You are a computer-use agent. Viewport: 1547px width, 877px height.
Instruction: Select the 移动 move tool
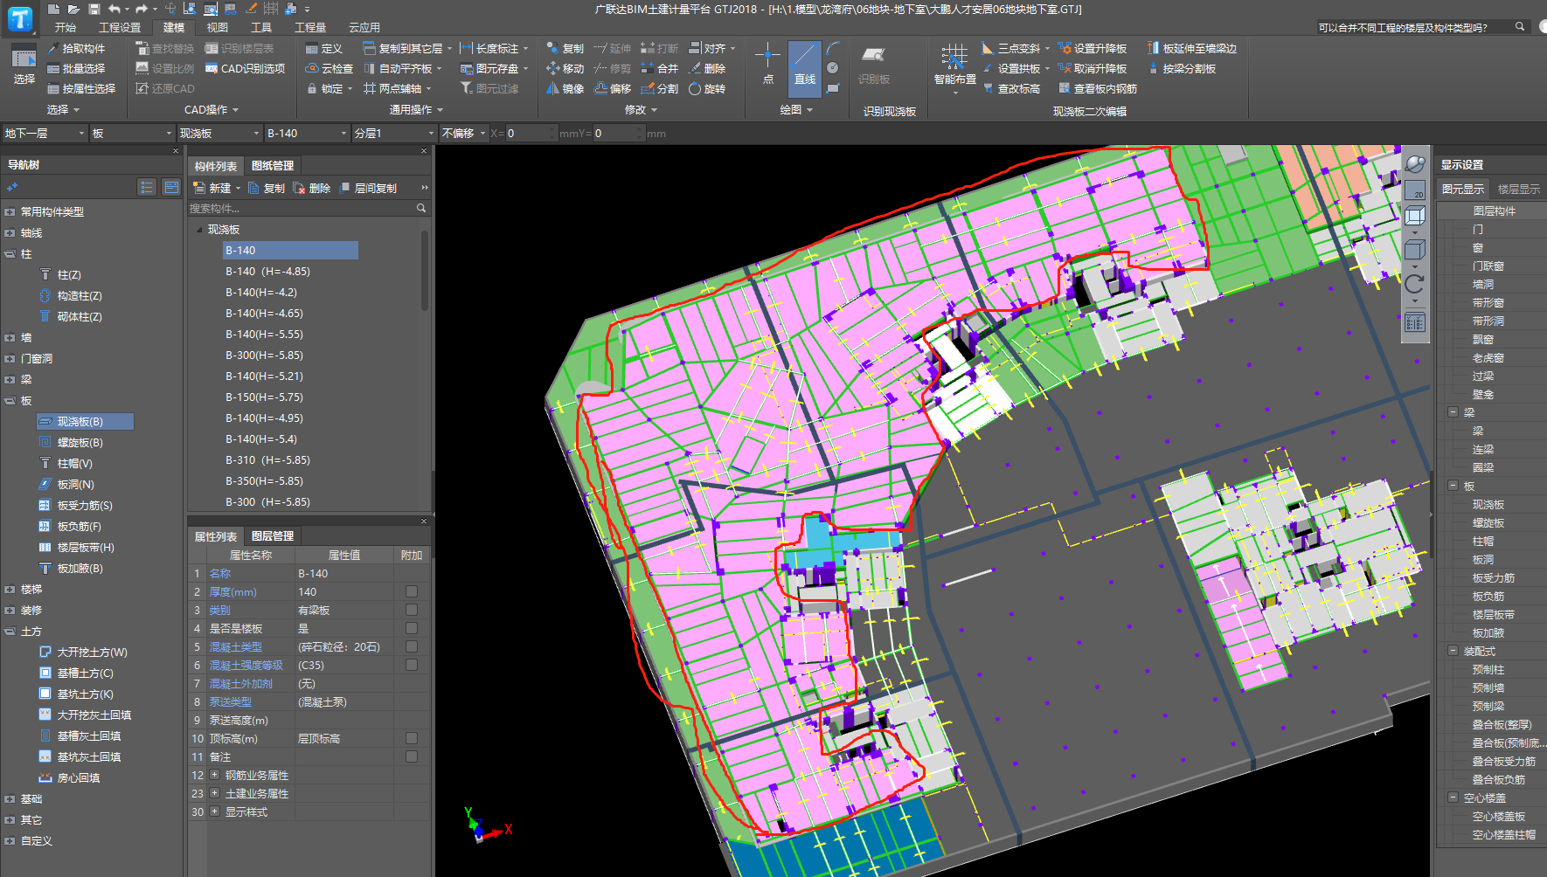tap(565, 68)
